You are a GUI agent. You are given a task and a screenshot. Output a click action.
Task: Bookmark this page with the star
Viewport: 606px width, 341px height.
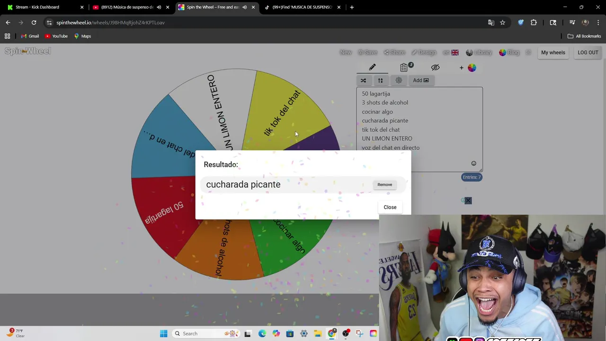(502, 22)
